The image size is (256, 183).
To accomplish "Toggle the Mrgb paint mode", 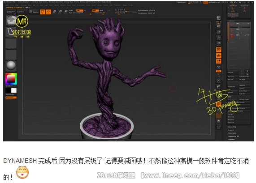I will tap(71, 10).
